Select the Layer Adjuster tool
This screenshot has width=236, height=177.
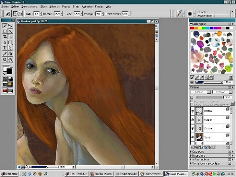click(10, 26)
